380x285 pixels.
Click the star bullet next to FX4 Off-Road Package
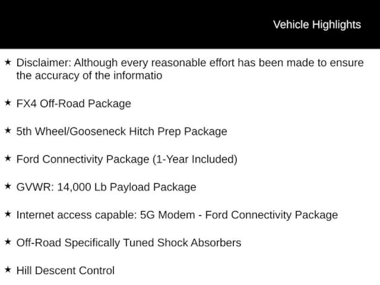8,102
